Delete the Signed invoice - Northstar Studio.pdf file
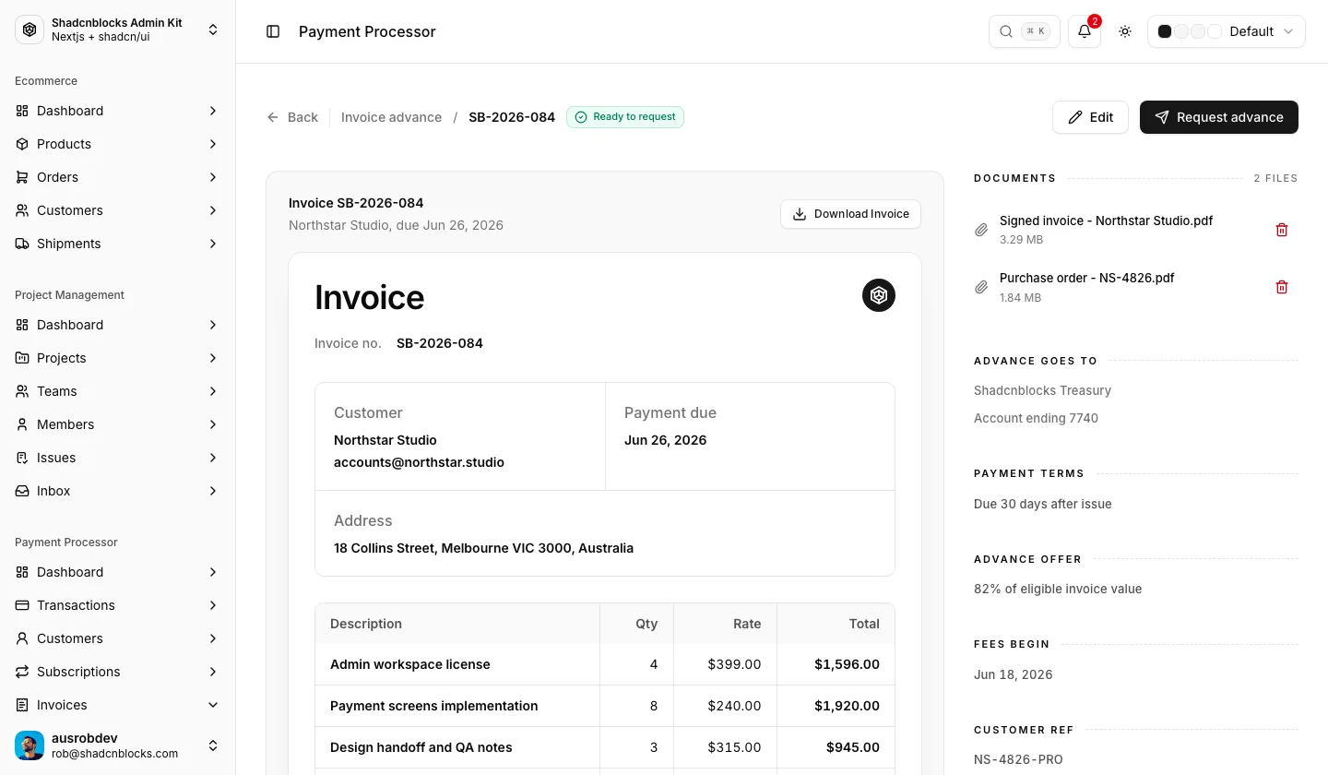The image size is (1328, 775). pos(1282,230)
